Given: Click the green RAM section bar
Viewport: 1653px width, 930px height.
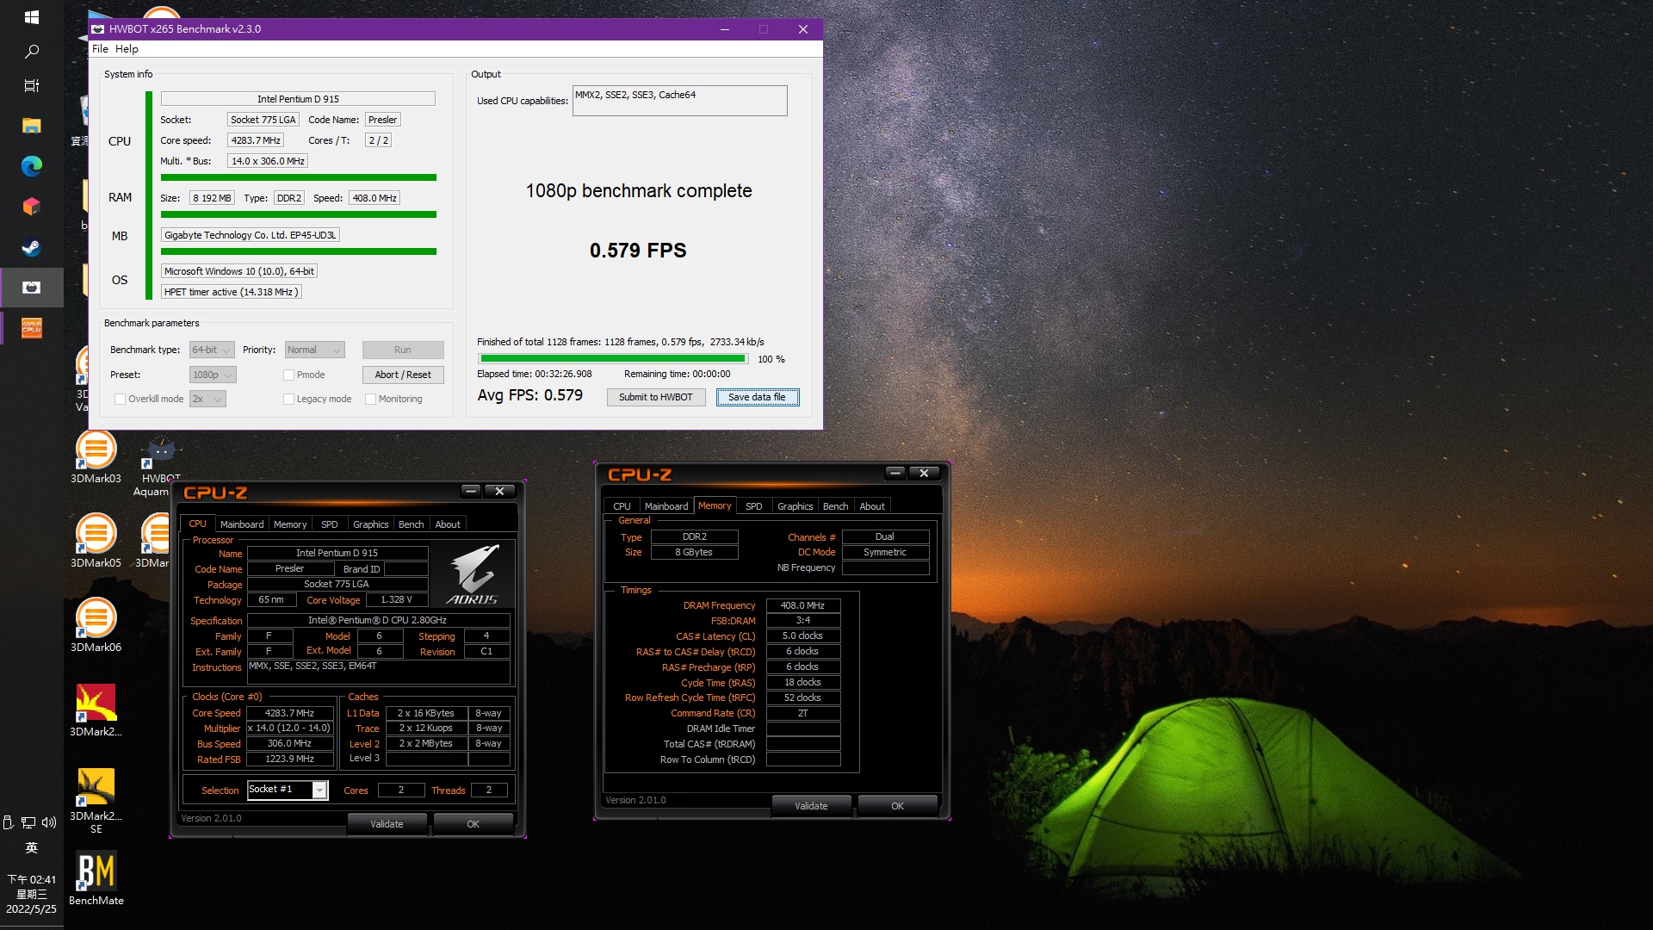Looking at the screenshot, I should 298,214.
